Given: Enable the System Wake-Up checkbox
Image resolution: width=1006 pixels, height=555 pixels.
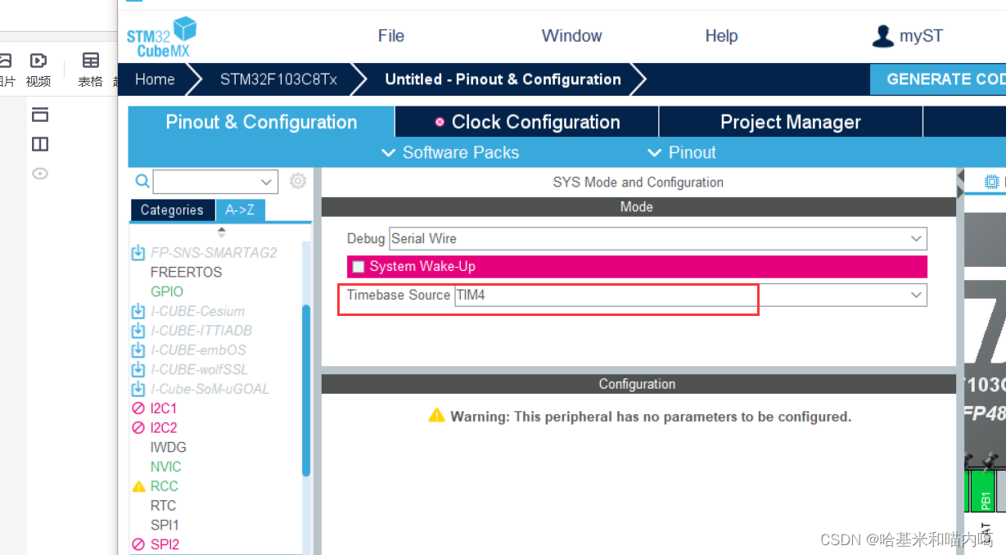Looking at the screenshot, I should (x=358, y=267).
